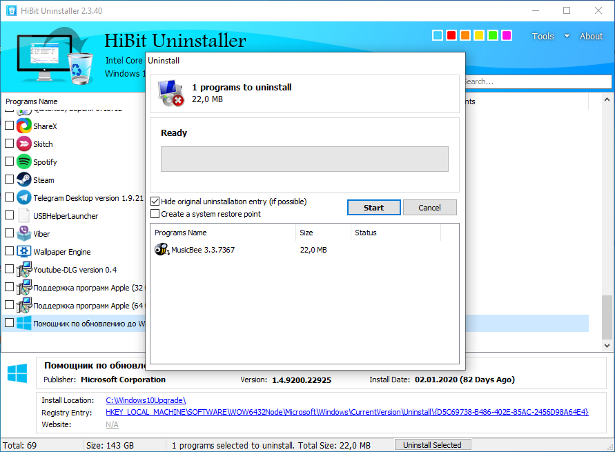Select the magenta theme color swatch
Screen dimensions: 615x452
click(x=507, y=35)
